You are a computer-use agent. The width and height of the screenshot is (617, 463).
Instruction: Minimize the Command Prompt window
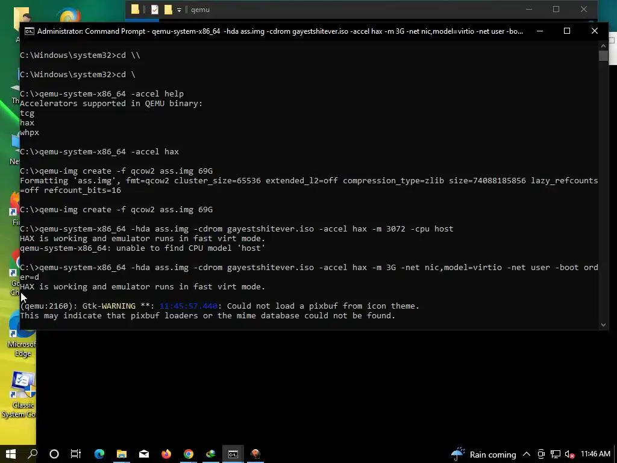coord(540,31)
